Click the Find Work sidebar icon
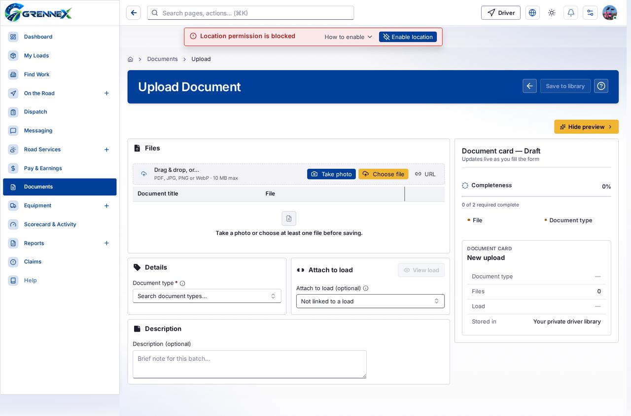 tap(13, 75)
